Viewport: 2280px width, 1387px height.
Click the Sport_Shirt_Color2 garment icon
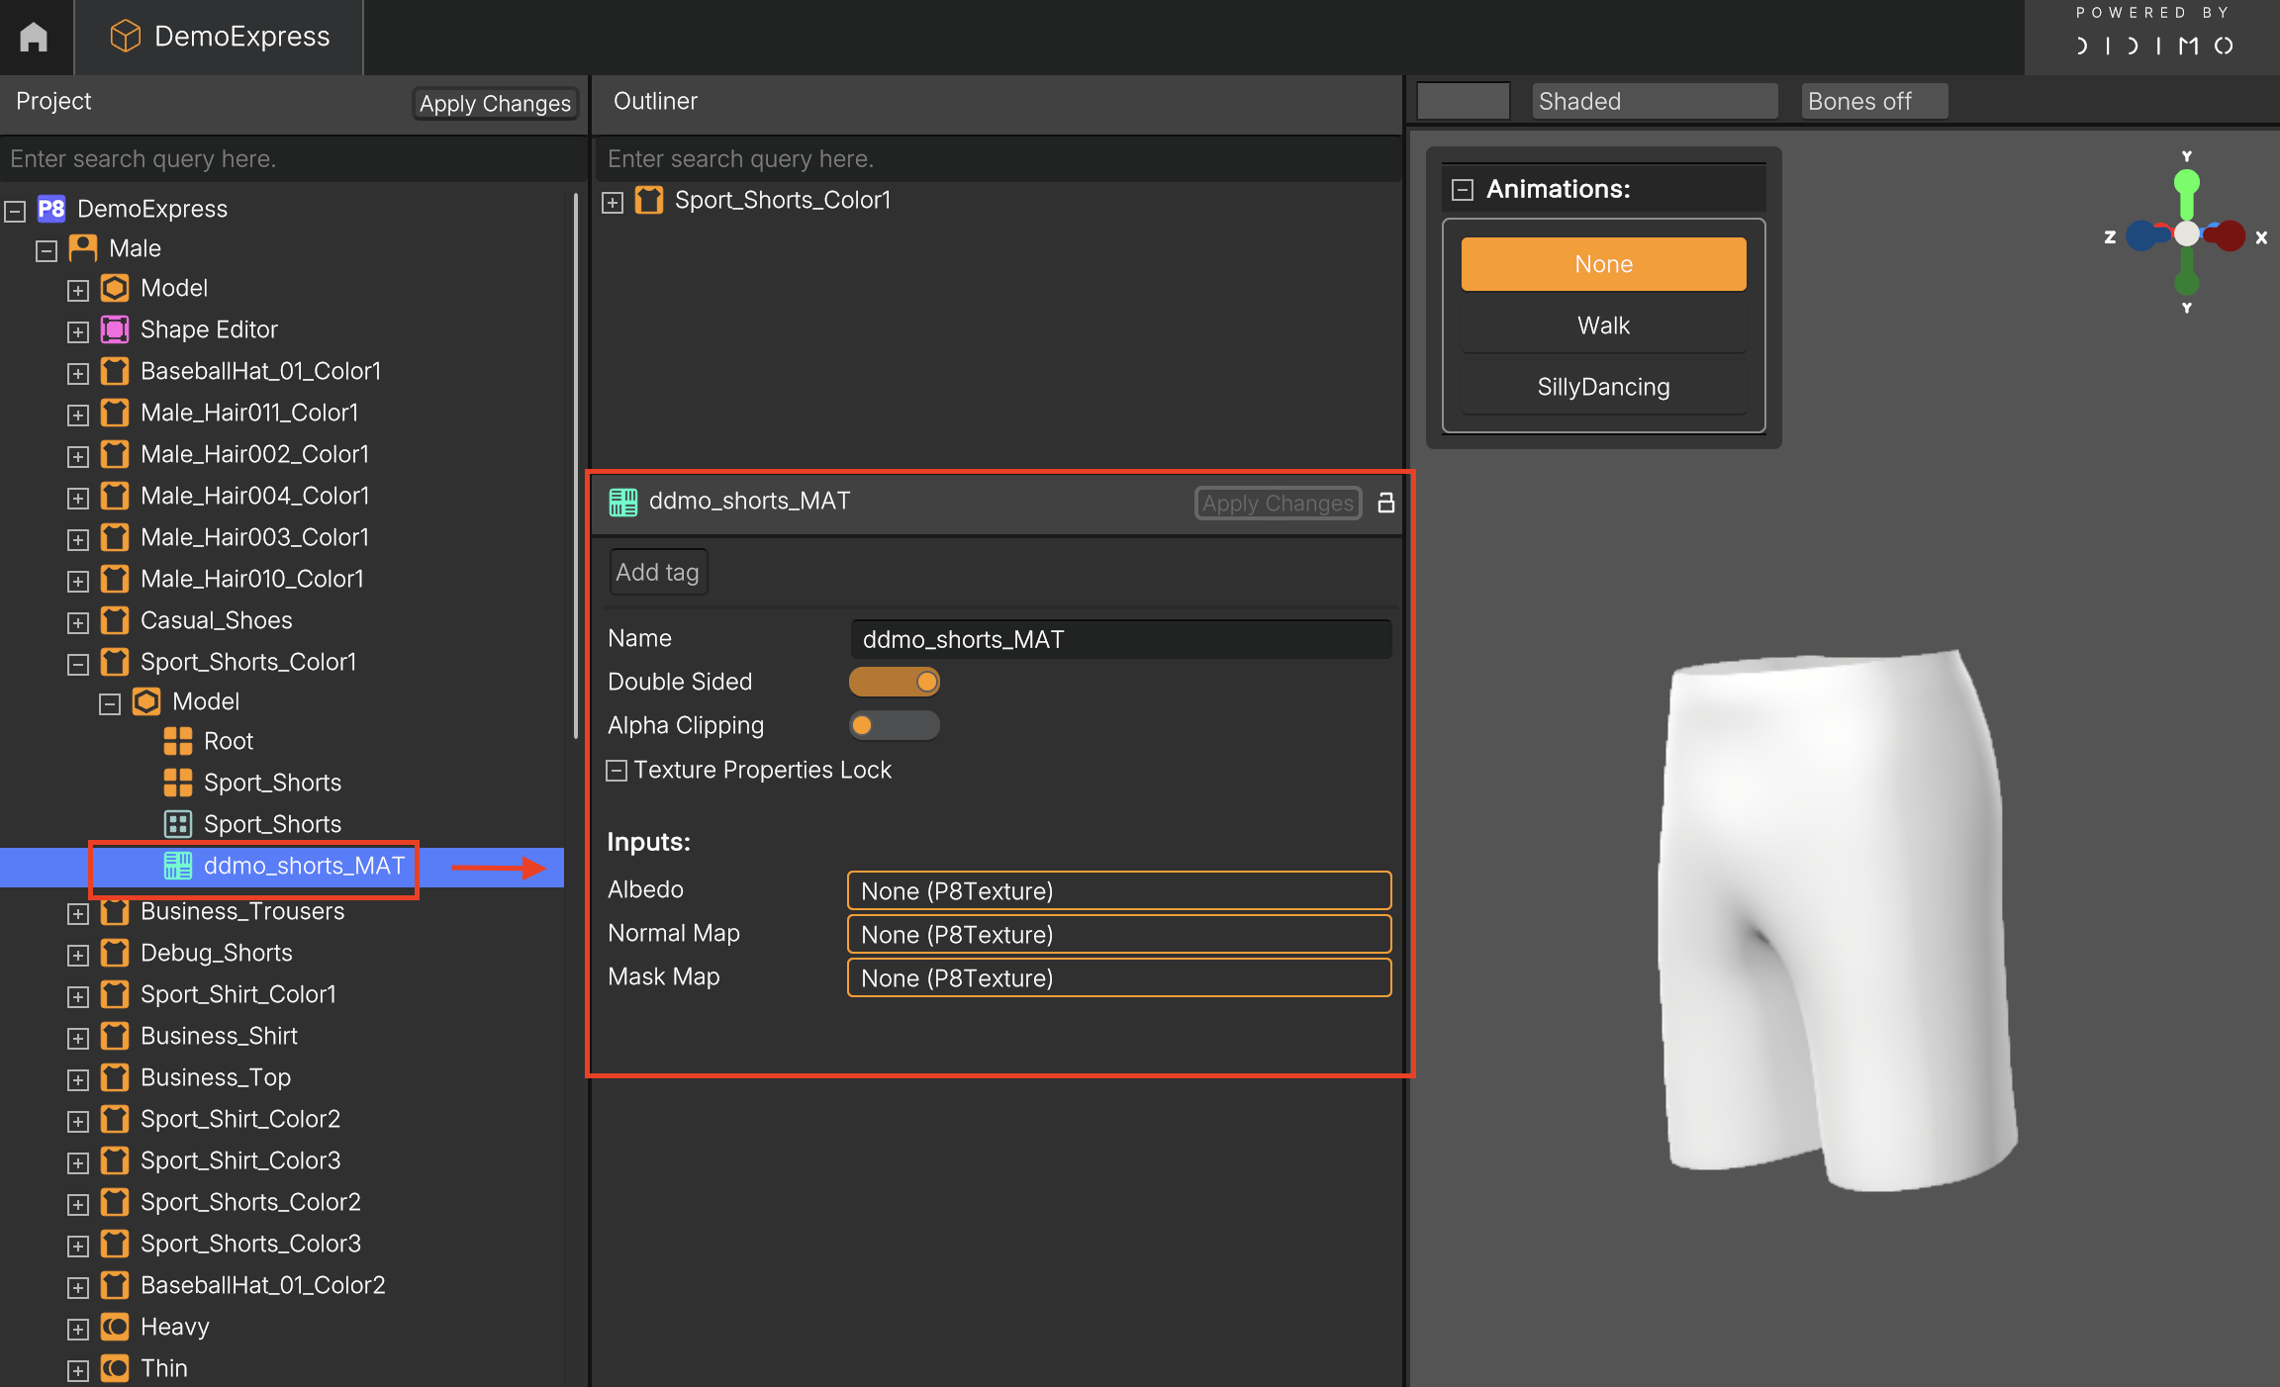coord(115,1119)
